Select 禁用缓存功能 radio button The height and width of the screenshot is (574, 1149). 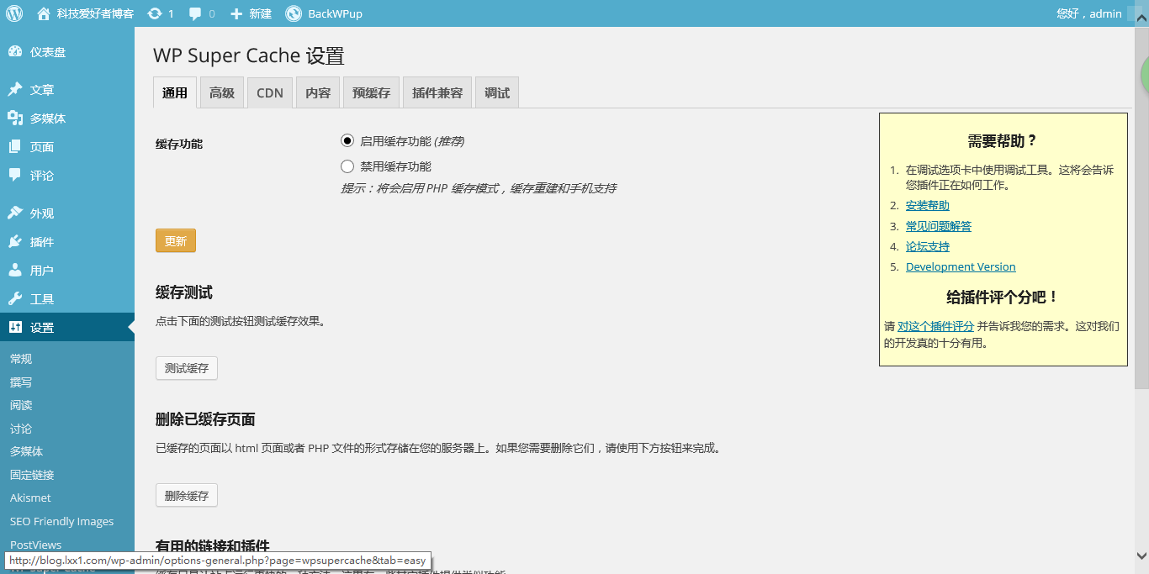click(x=347, y=166)
